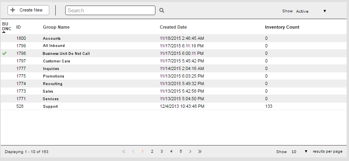Focus the Search input field
The image size is (349, 161).
[110, 10]
